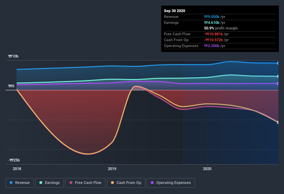Click the Revenue endpoint marker on chart
The height and width of the screenshot is (194, 284).
[x=278, y=63]
